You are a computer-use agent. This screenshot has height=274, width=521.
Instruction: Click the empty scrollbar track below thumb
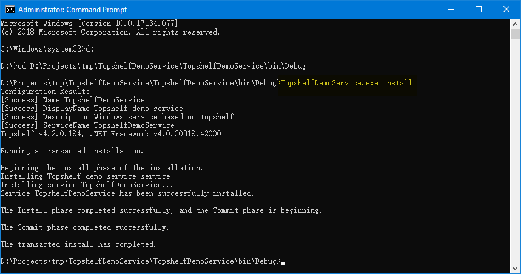point(515,151)
